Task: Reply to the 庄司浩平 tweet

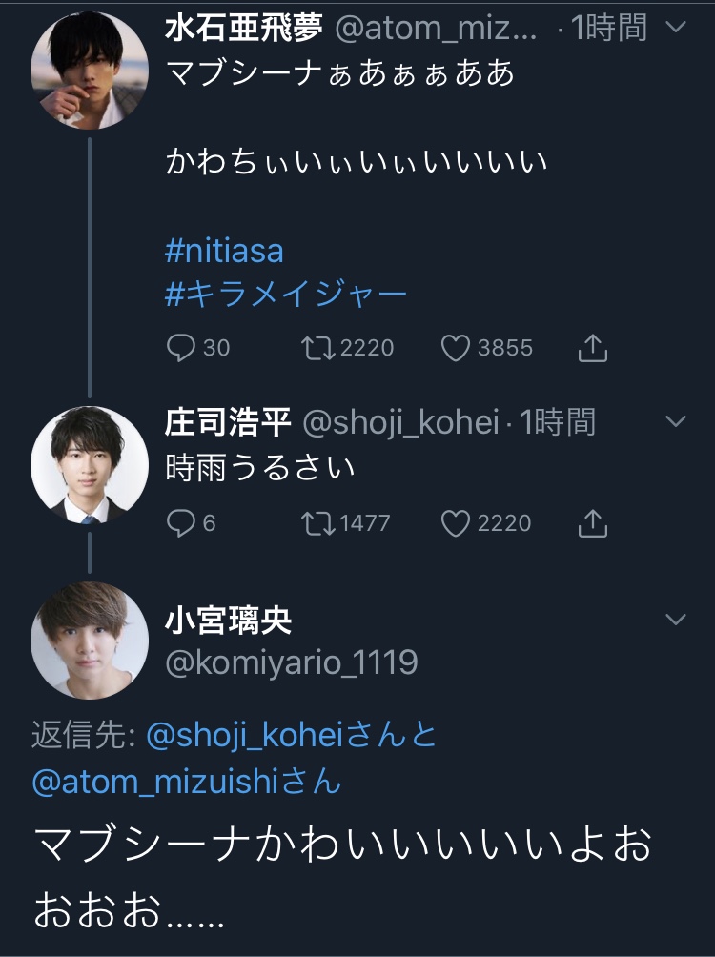Action: (x=181, y=522)
